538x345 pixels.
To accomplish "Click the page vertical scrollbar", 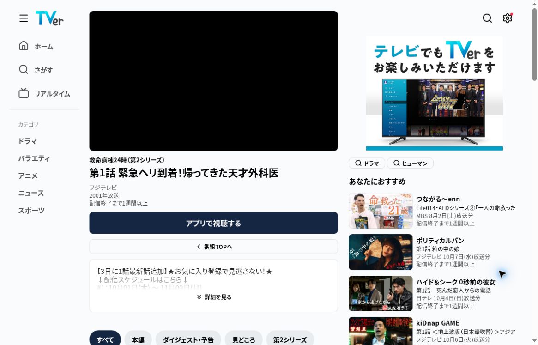I will (x=535, y=45).
